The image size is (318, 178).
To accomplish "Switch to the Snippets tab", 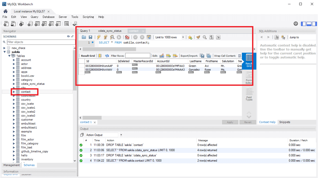I will pos(285,122).
